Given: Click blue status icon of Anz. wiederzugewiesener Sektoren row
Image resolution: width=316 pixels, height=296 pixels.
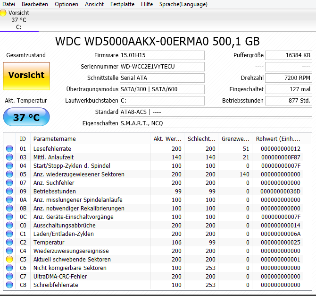Looking at the screenshot, I should [9, 174].
